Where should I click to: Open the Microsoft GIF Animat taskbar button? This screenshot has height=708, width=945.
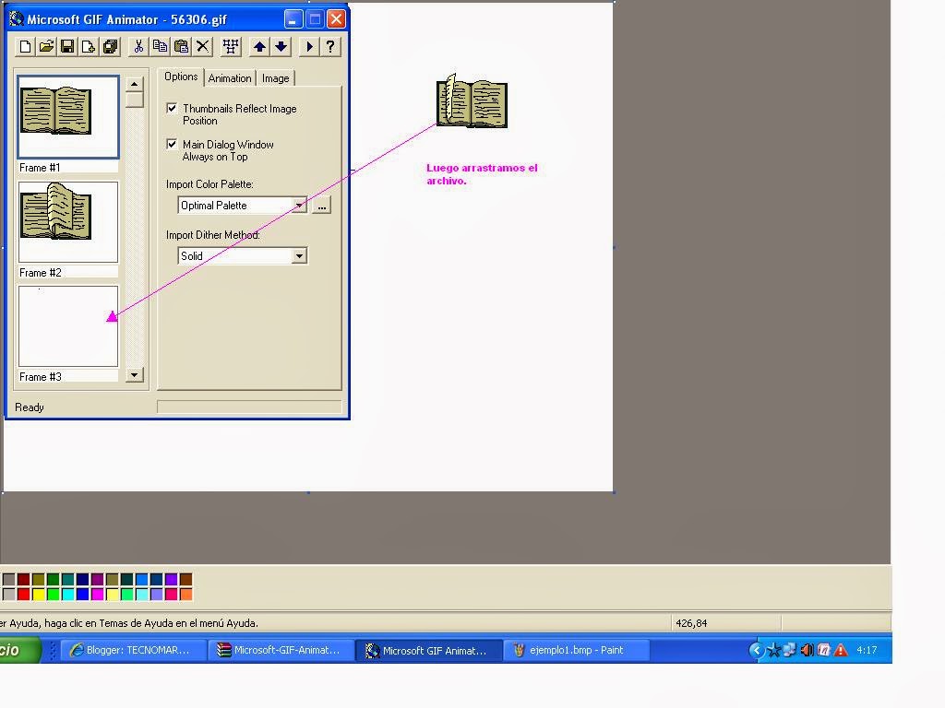click(x=429, y=650)
